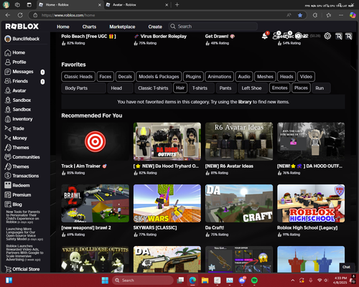This screenshot has height=287, width=359.
Task: Click the Premium sidebar icon
Action: pyautogui.click(x=8, y=194)
